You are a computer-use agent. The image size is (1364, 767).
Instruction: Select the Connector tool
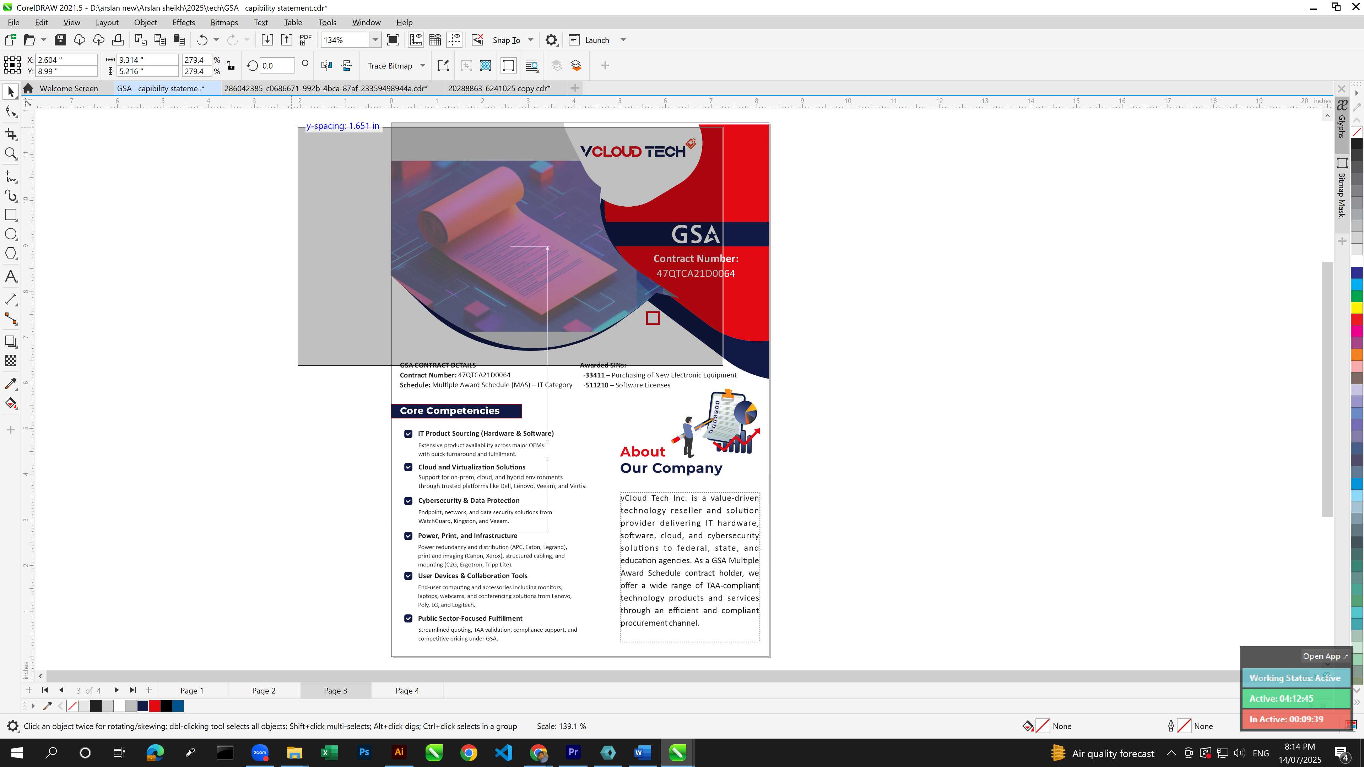click(11, 319)
